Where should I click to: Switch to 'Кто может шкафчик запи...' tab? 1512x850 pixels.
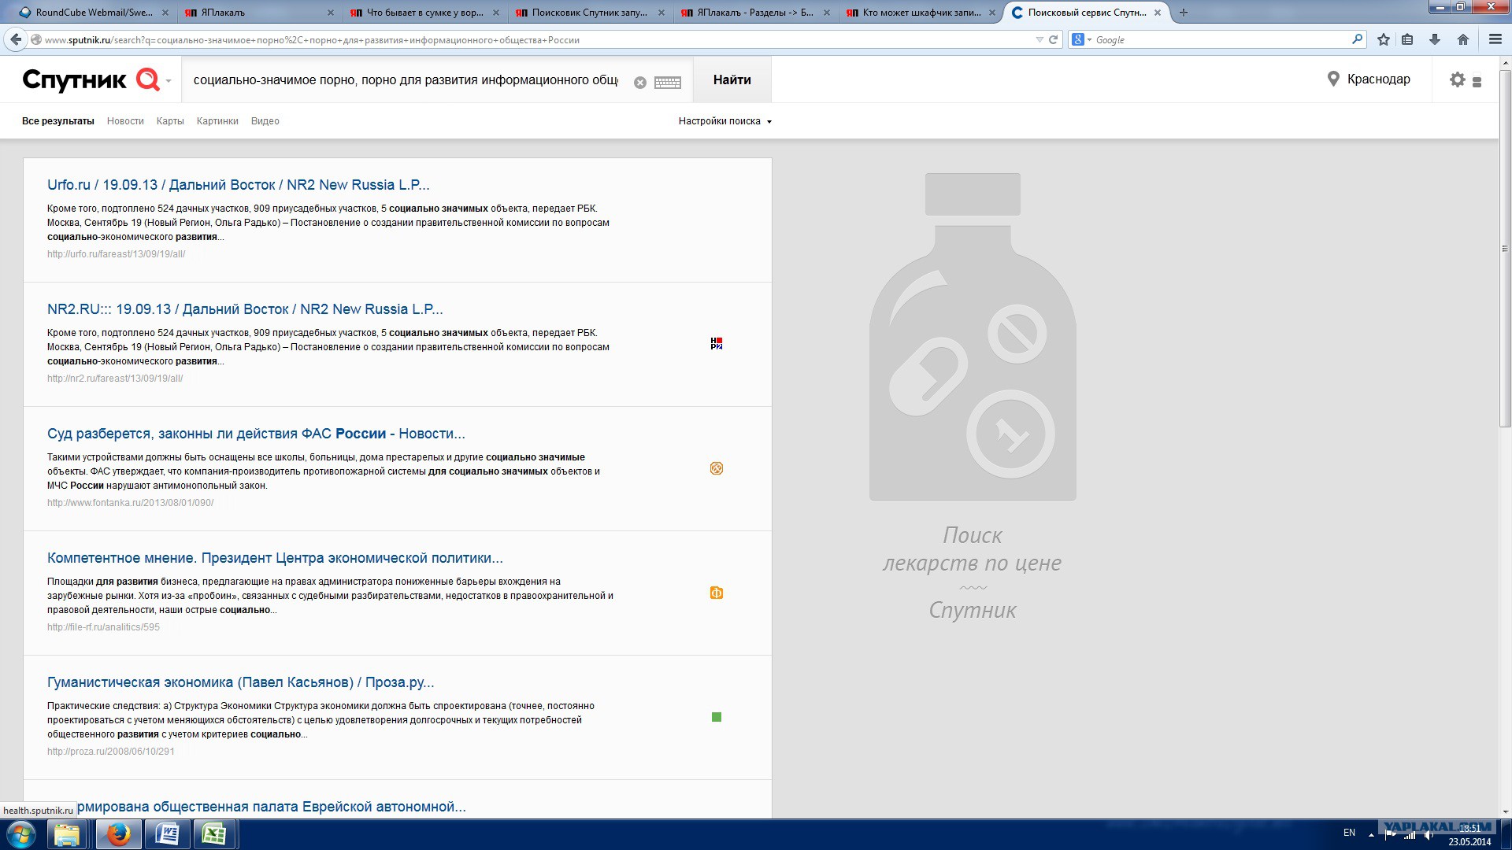[921, 13]
